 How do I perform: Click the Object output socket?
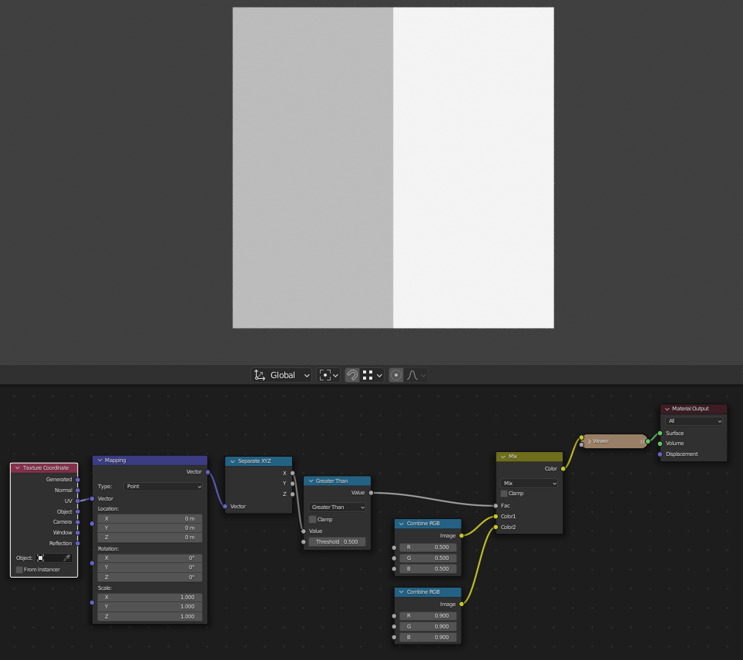[78, 512]
